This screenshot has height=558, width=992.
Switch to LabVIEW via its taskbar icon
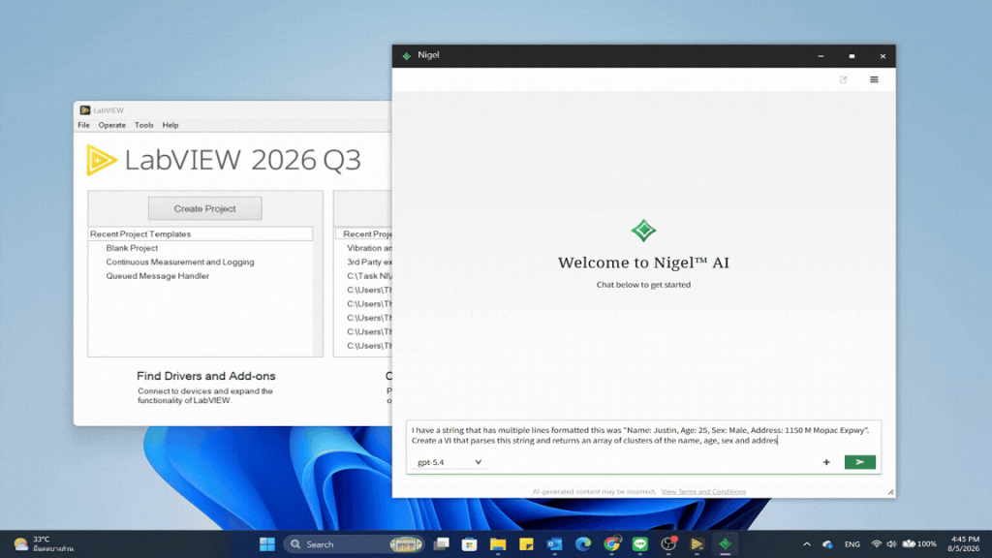[697, 544]
